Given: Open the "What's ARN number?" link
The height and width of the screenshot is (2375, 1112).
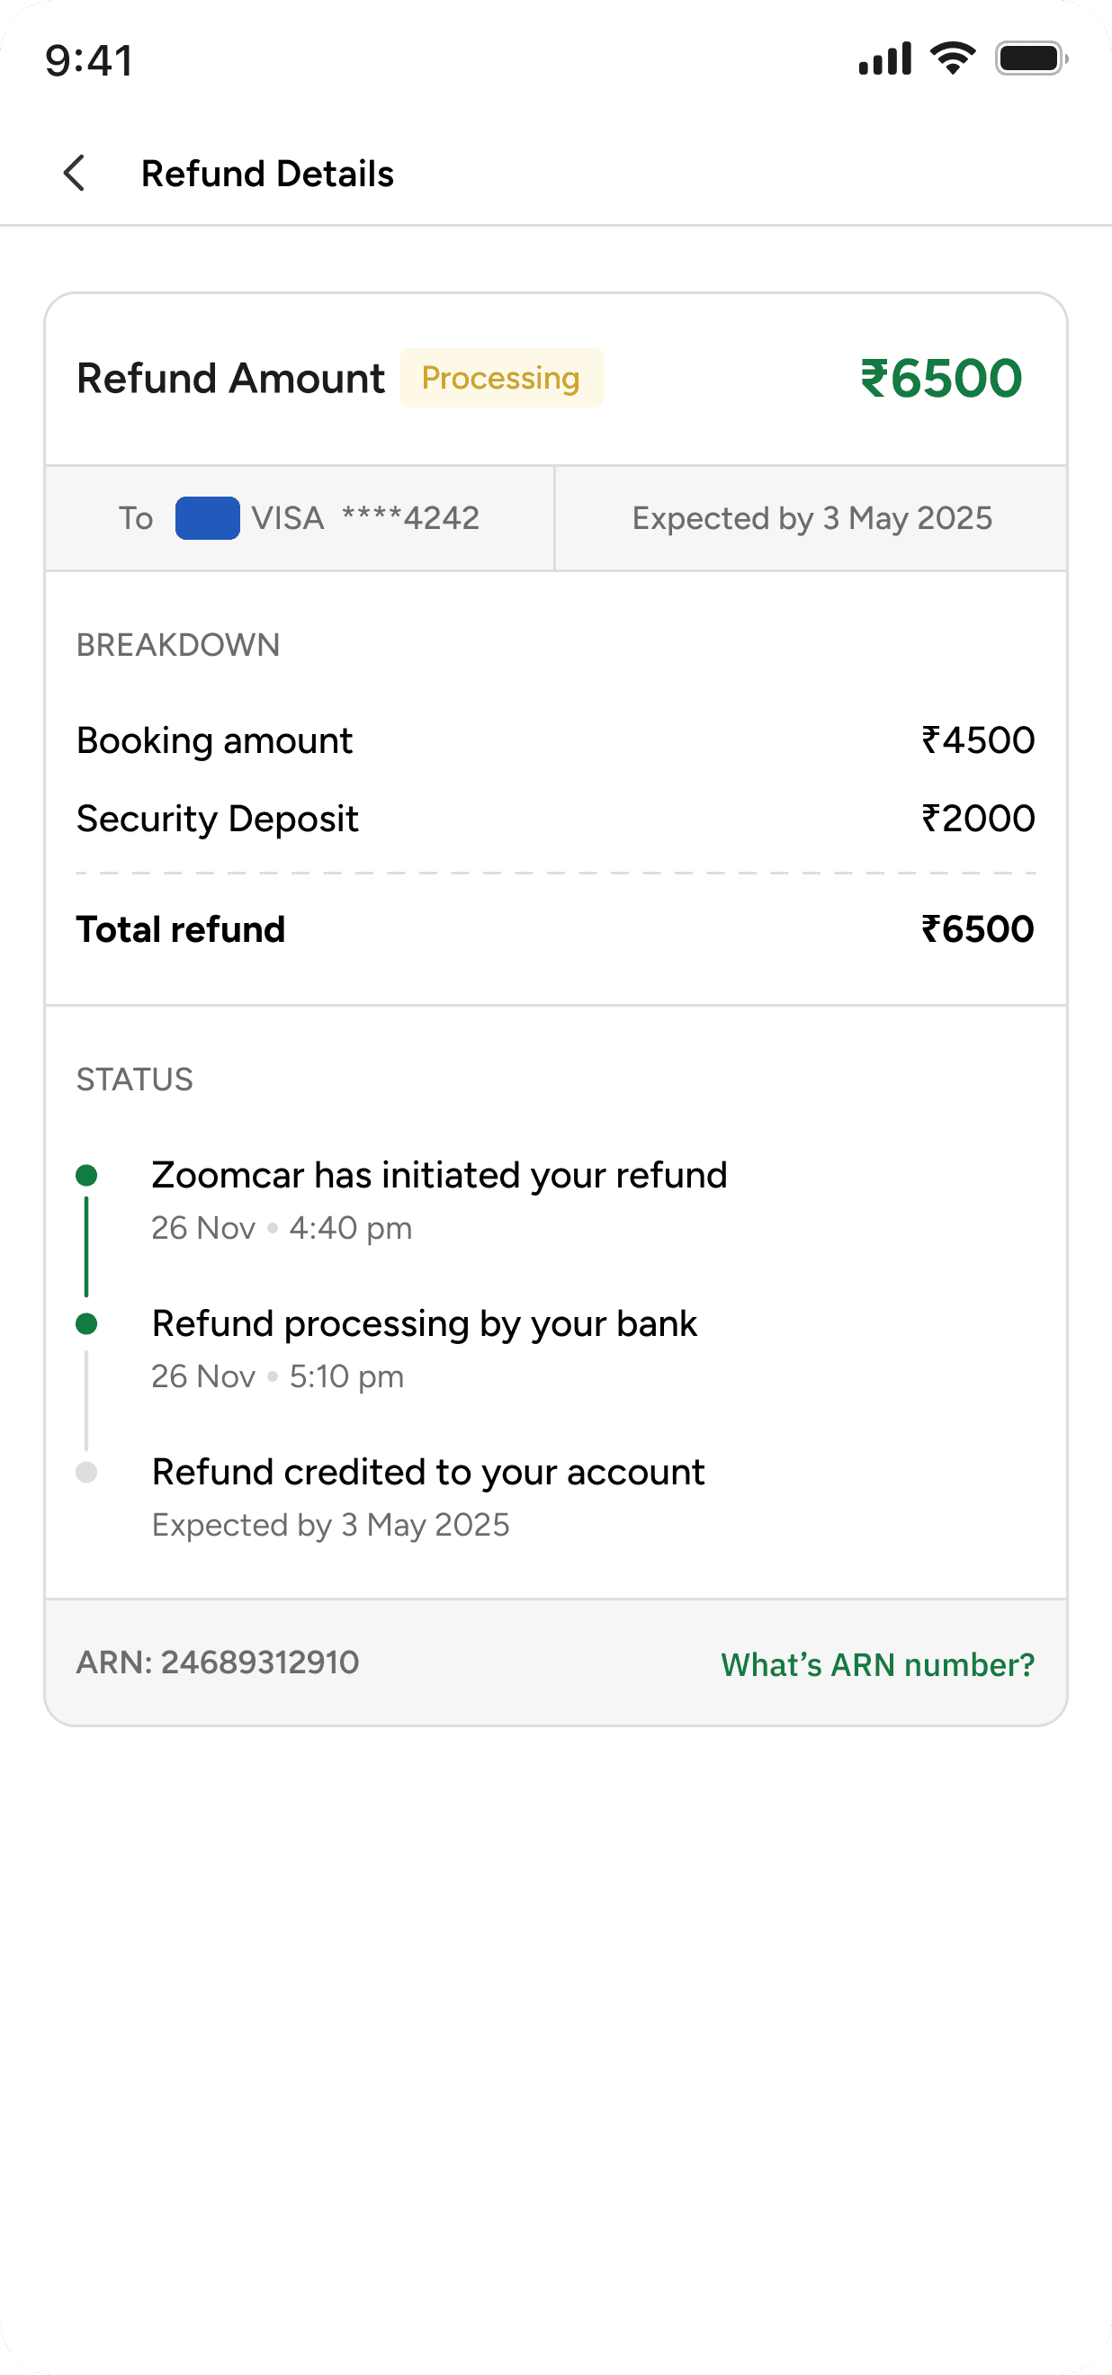Looking at the screenshot, I should click(x=877, y=1664).
